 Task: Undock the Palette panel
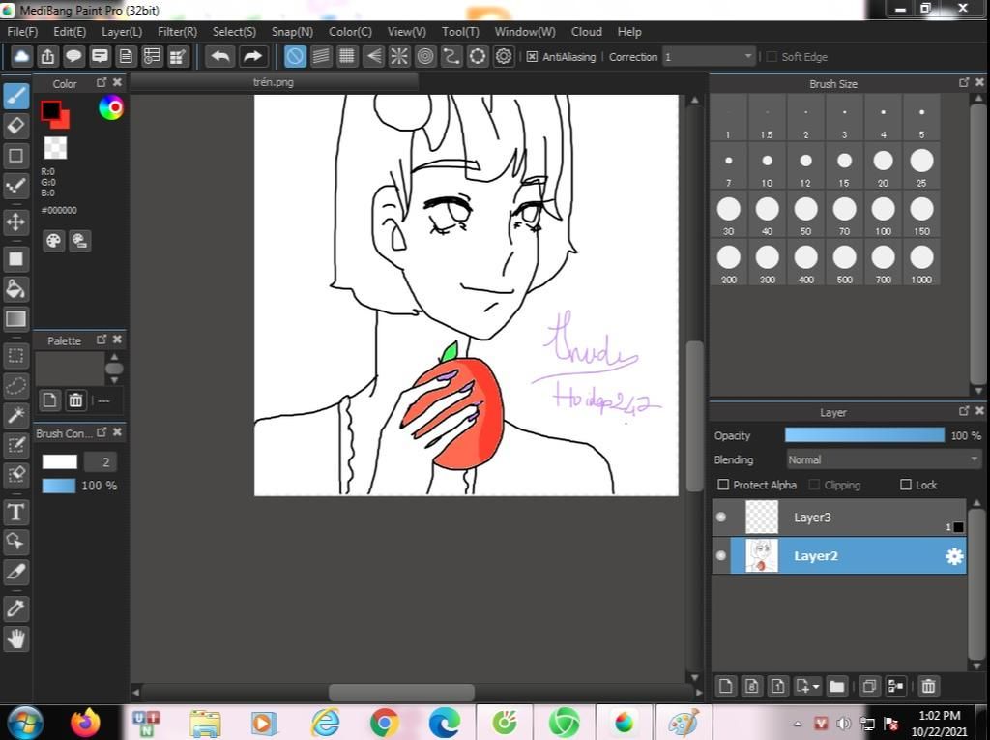click(101, 340)
